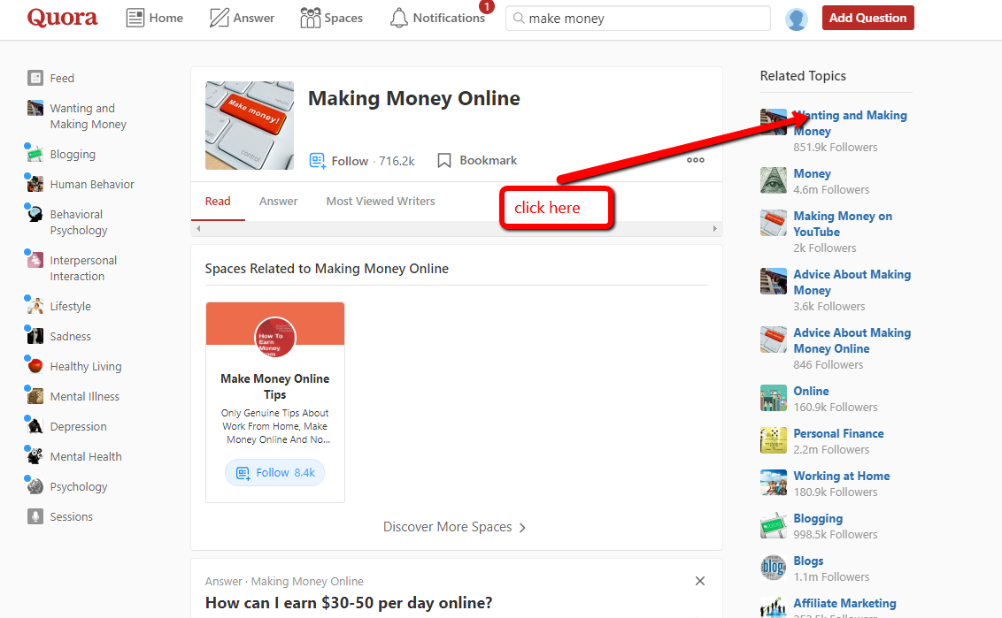Click the Notifications bell icon
The height and width of the screenshot is (618, 1002).
click(398, 18)
